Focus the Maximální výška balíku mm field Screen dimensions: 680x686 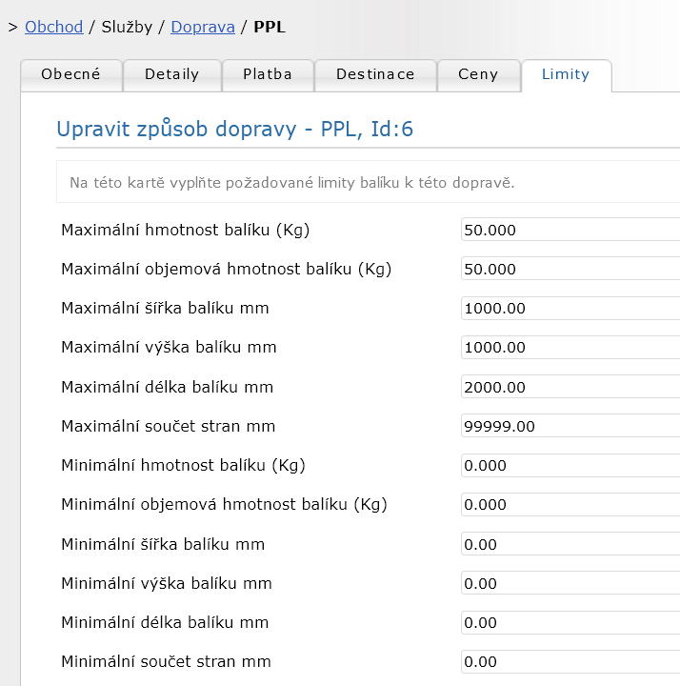click(x=570, y=347)
